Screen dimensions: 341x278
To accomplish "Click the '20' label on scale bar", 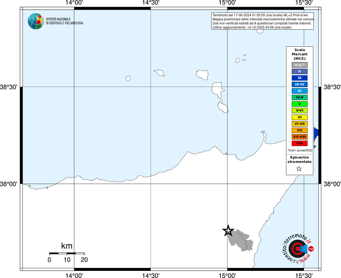I will tap(84, 260).
